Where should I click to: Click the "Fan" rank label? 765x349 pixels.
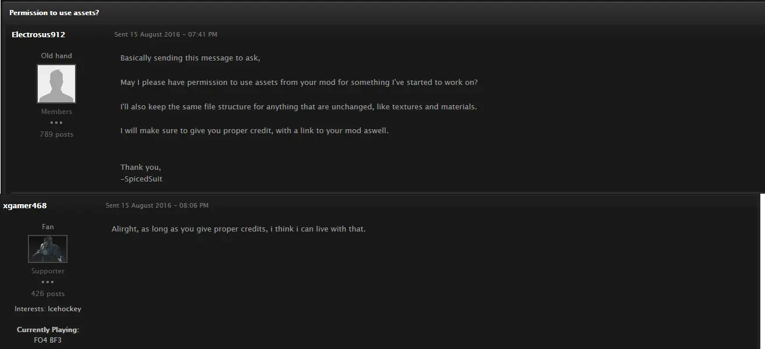click(x=48, y=227)
